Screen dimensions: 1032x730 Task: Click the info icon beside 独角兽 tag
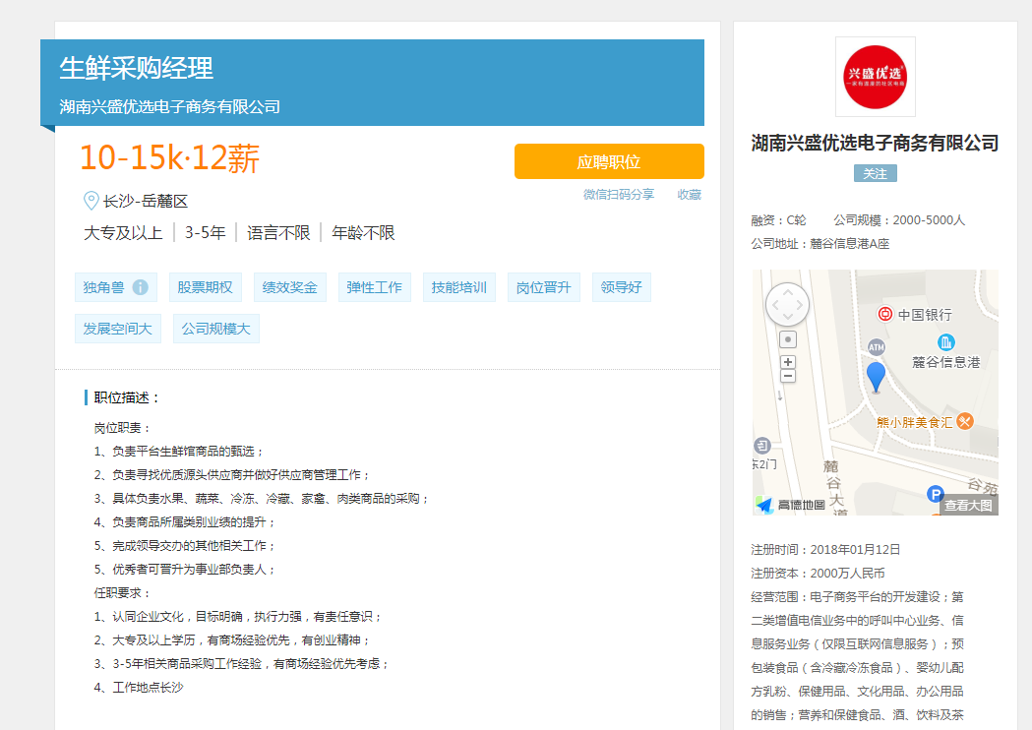140,287
